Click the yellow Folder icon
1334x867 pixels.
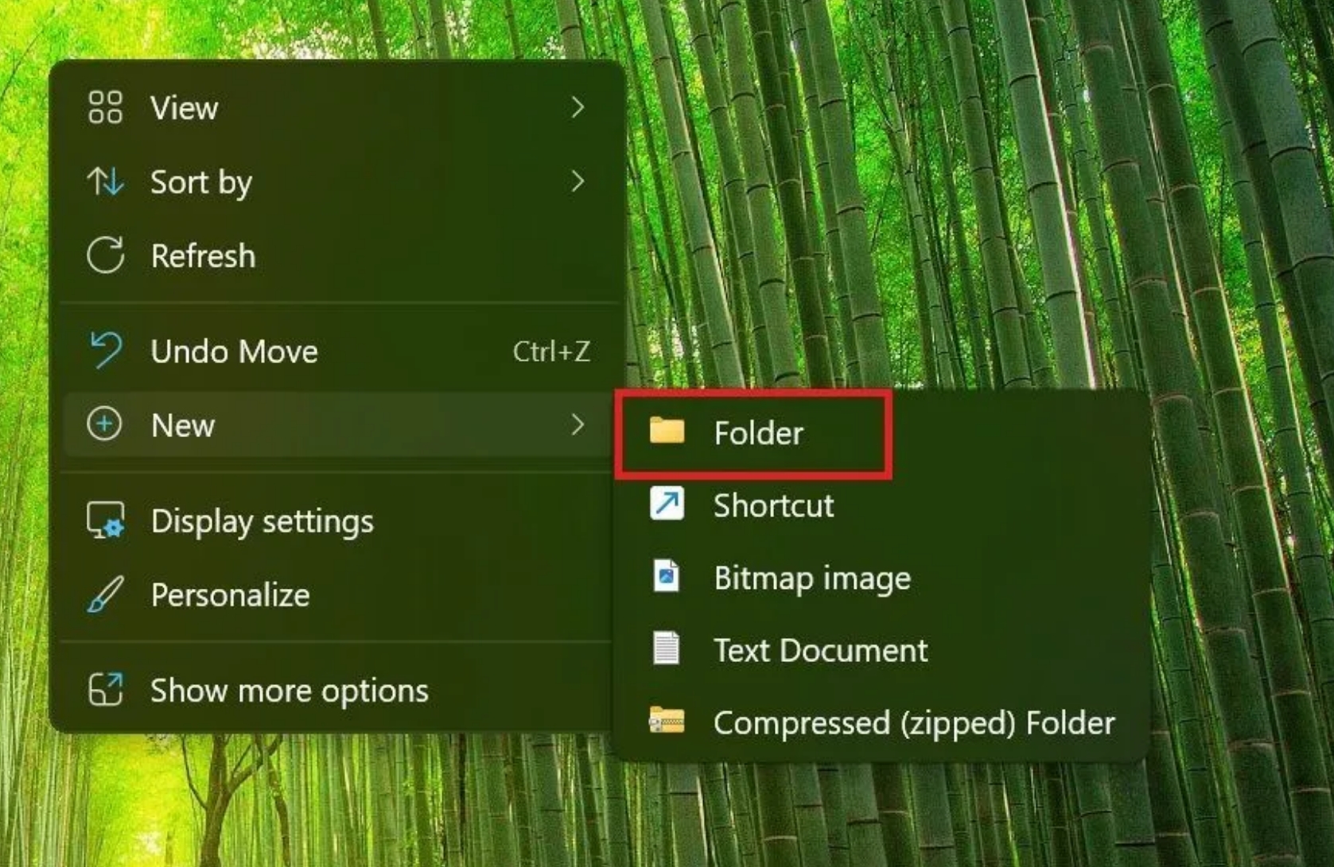(x=667, y=432)
